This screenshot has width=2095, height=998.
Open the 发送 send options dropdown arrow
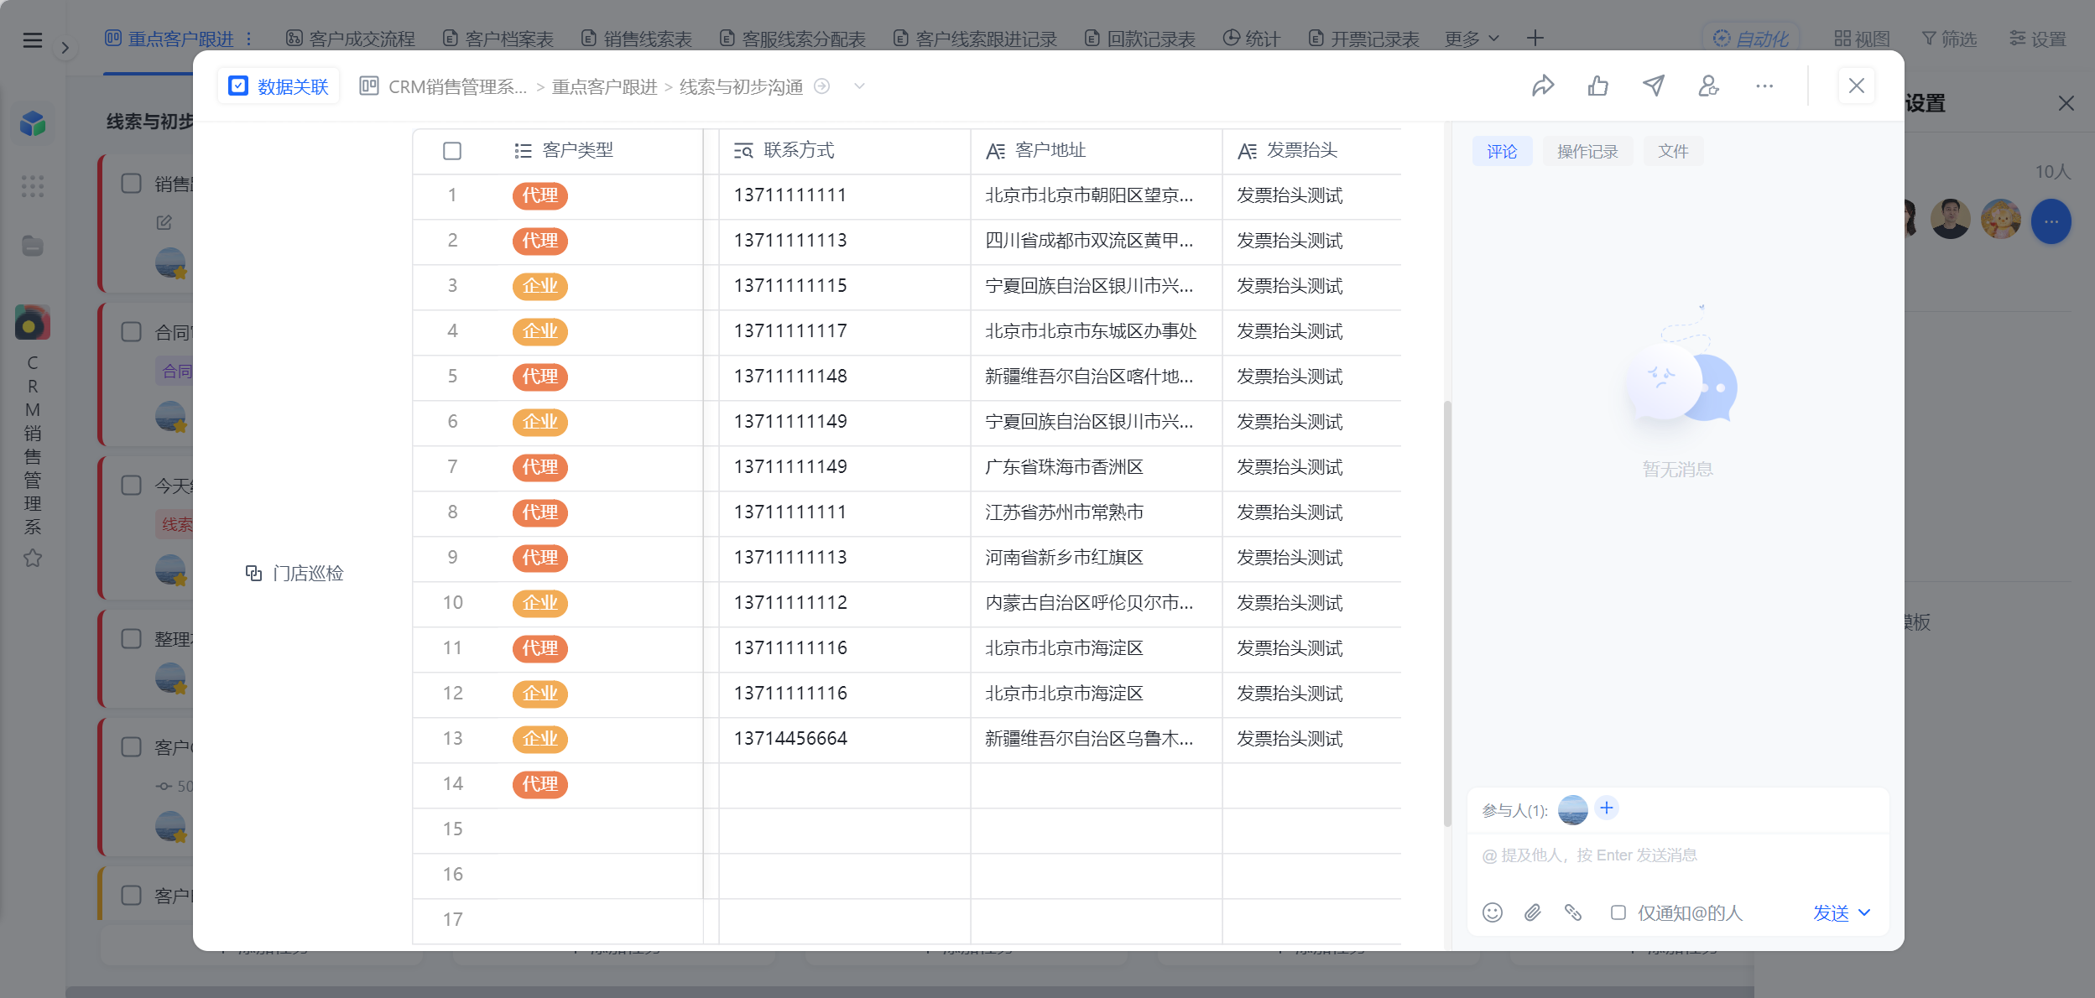click(x=1864, y=912)
